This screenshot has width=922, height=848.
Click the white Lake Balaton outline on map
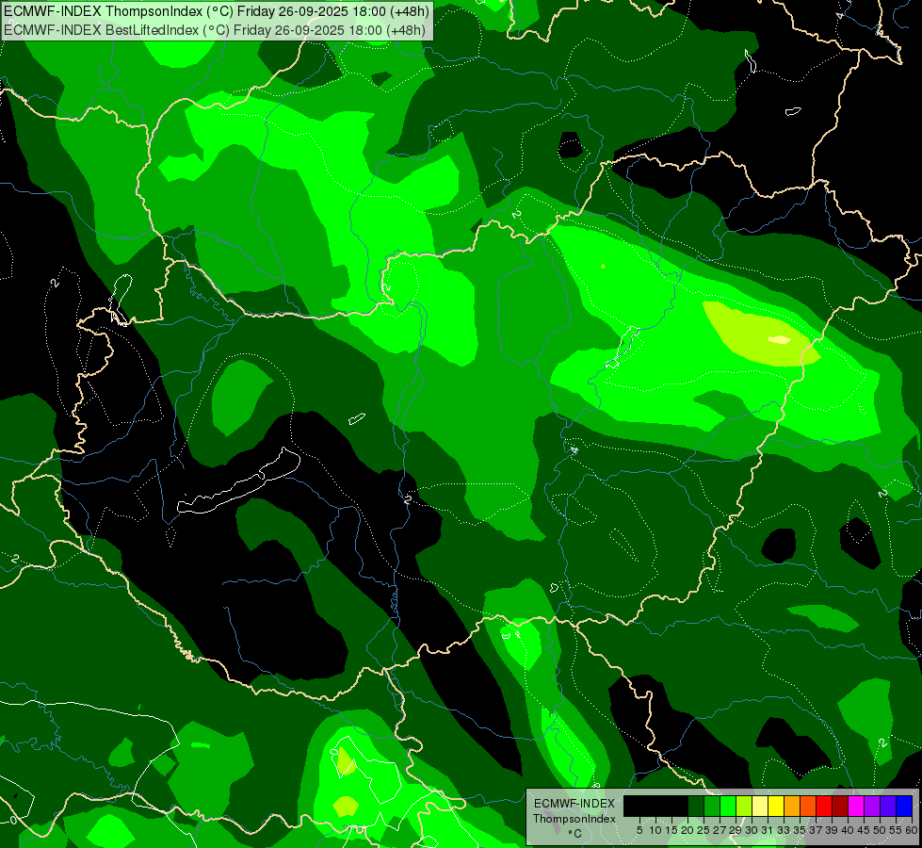[x=239, y=481]
